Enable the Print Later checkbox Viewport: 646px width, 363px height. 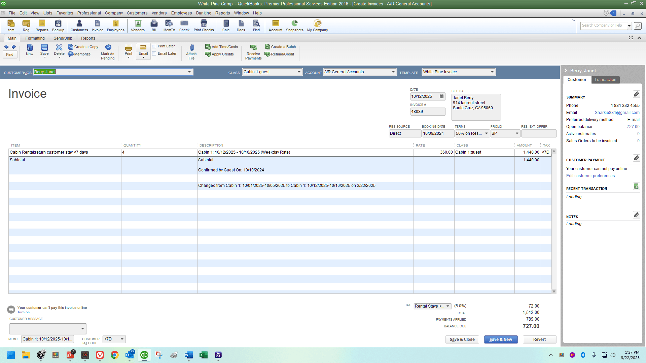[154, 46]
